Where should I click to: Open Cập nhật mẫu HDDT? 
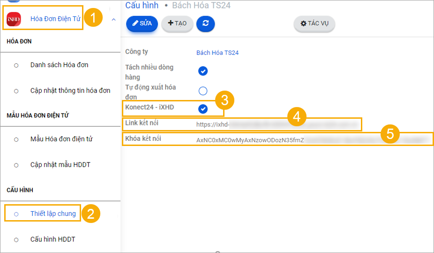[x=60, y=165]
